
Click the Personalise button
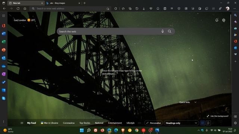153,123
